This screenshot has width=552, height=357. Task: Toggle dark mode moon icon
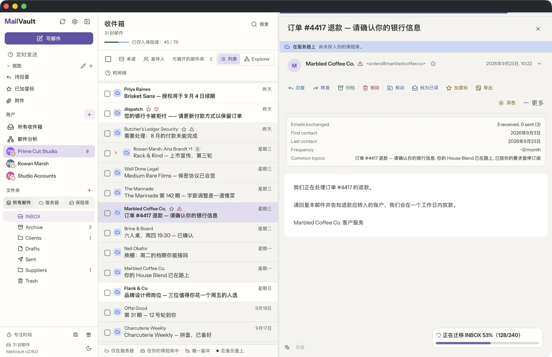tap(89, 348)
